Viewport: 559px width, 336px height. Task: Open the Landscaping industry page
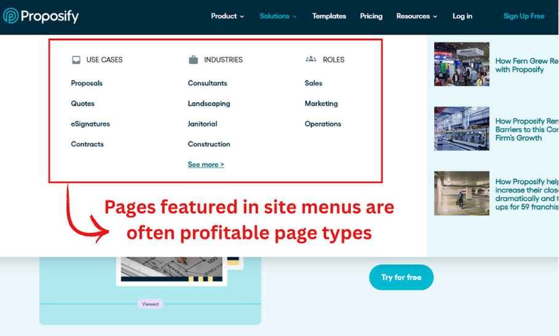(209, 104)
